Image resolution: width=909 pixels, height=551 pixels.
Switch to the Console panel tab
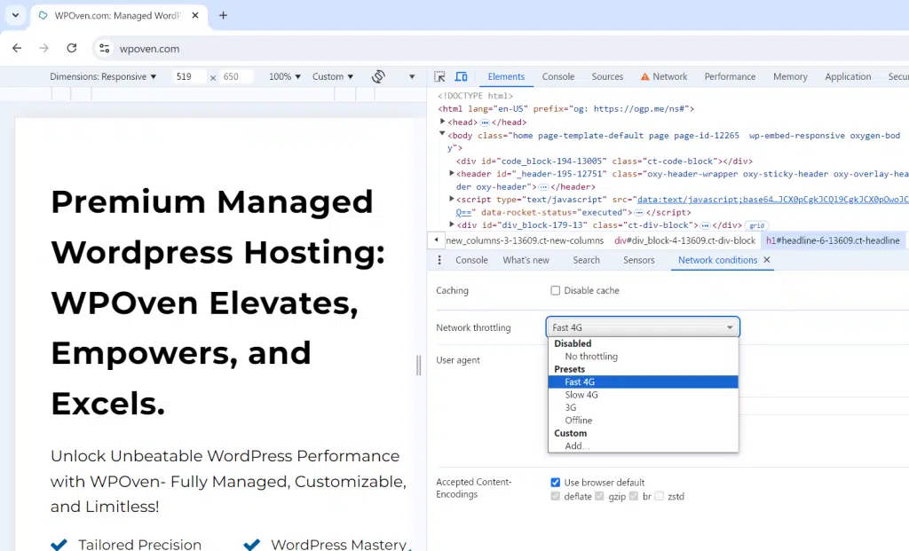[558, 77]
